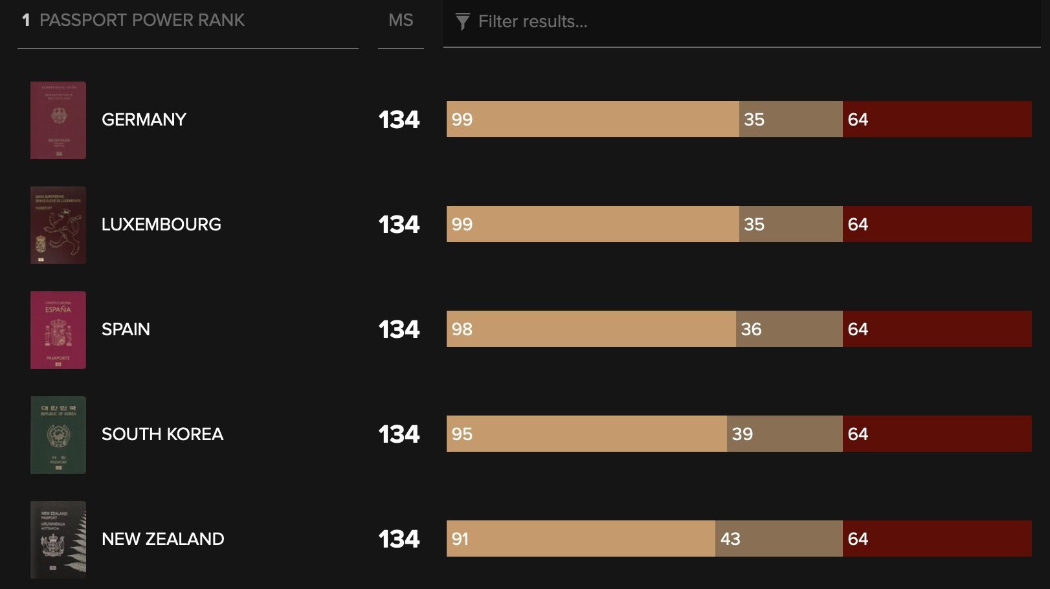Open the Germany passport cover thumbnail
Image resolution: width=1050 pixels, height=589 pixels.
[x=58, y=120]
